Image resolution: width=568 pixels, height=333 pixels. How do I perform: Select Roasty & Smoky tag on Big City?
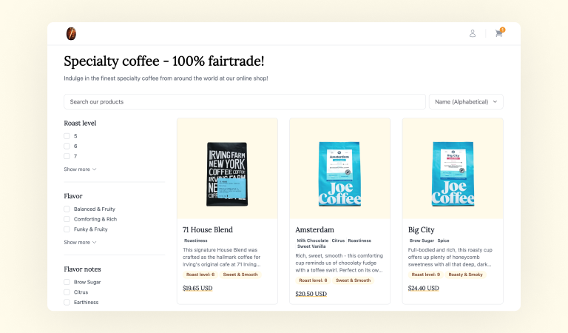(465, 275)
